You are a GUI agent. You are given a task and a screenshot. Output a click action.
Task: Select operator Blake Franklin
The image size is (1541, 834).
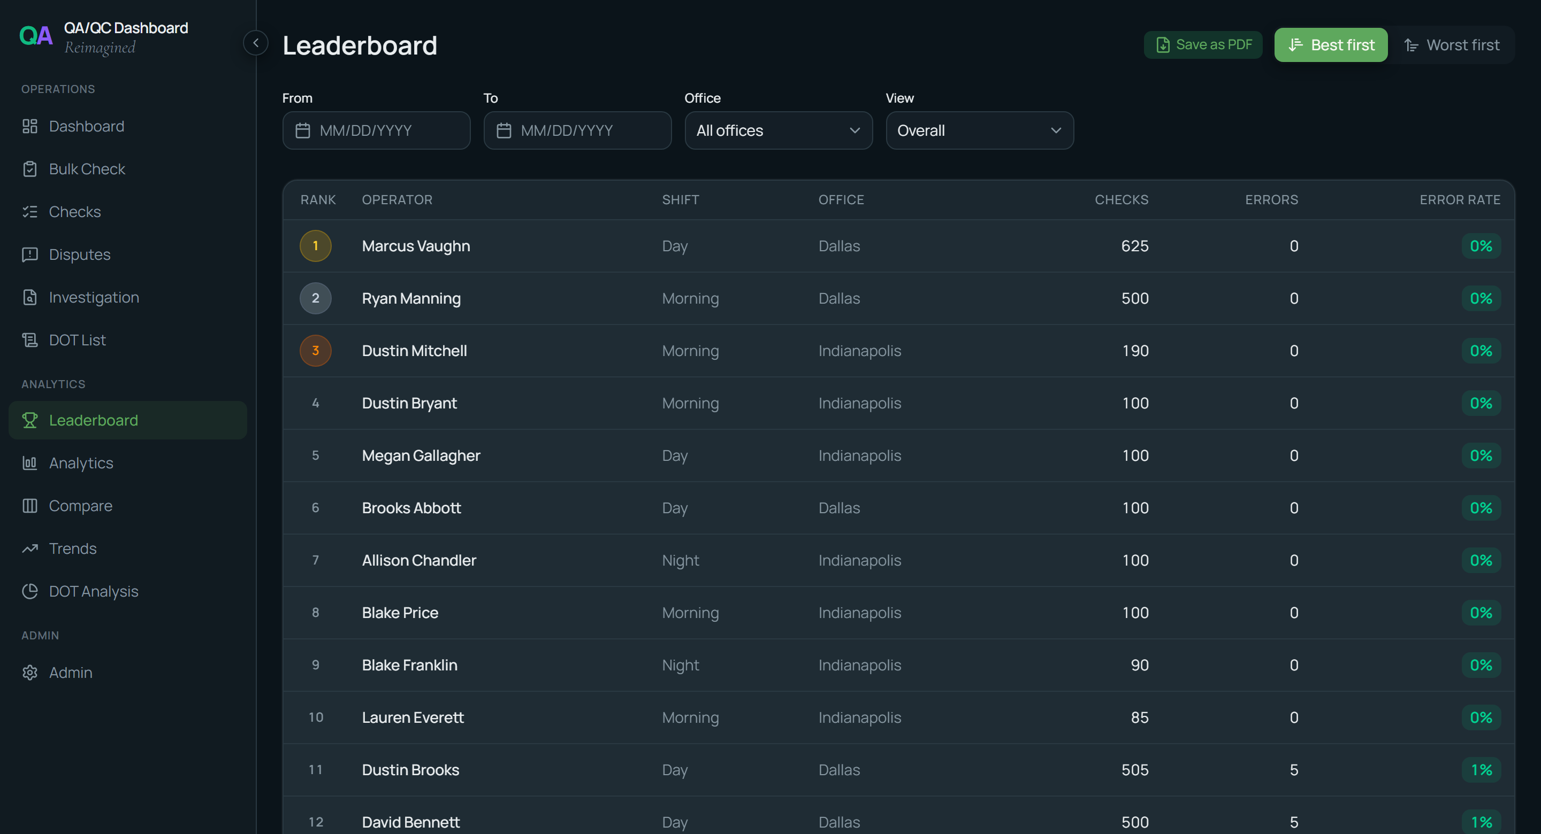click(x=409, y=665)
